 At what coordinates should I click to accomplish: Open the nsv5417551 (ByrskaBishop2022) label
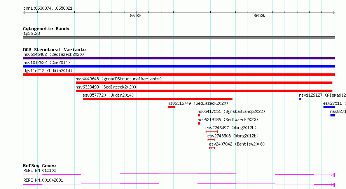pos(231,111)
